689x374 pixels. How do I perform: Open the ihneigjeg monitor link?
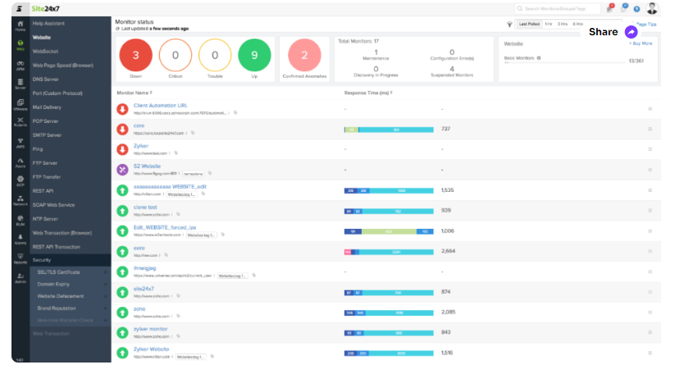(x=144, y=268)
